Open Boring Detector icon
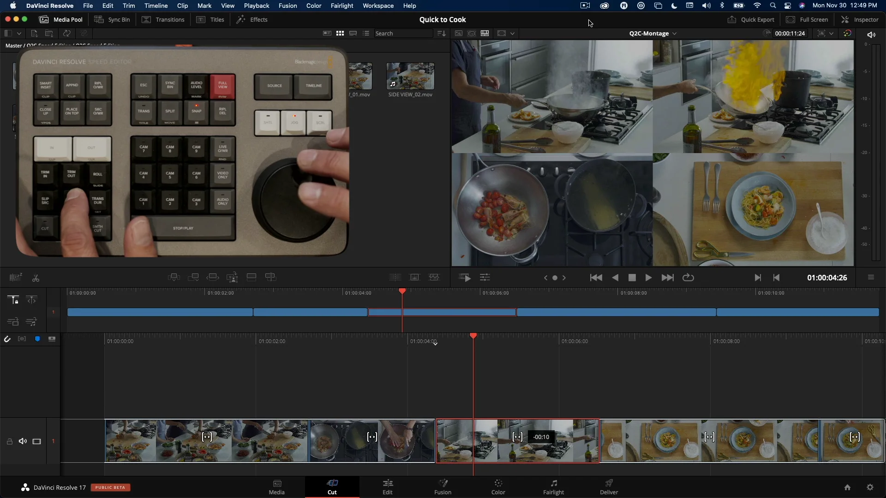 pyautogui.click(x=16, y=277)
